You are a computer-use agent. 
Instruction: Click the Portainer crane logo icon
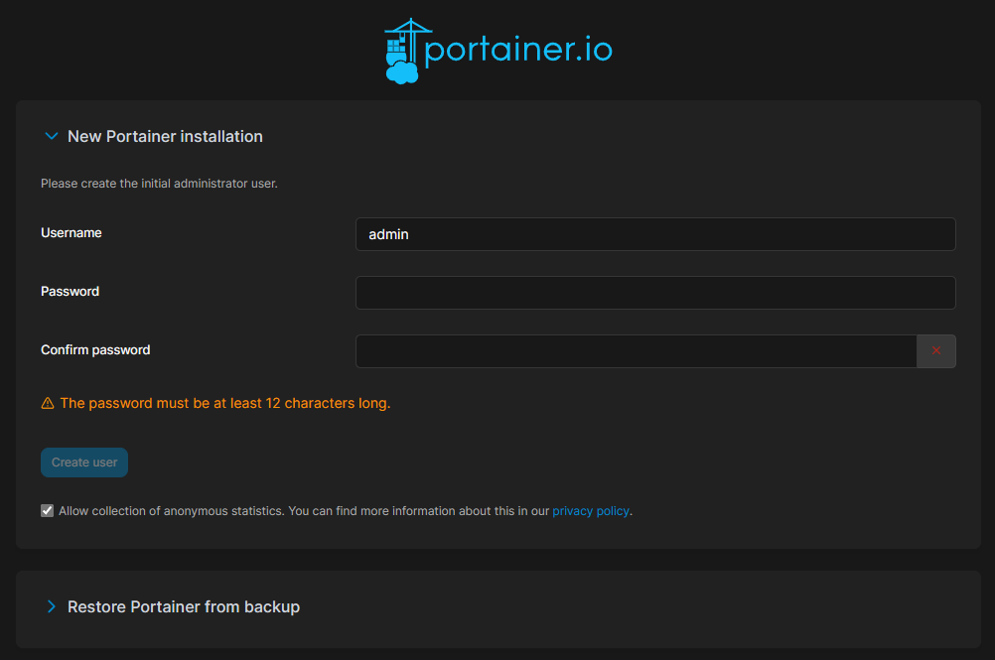click(x=402, y=51)
